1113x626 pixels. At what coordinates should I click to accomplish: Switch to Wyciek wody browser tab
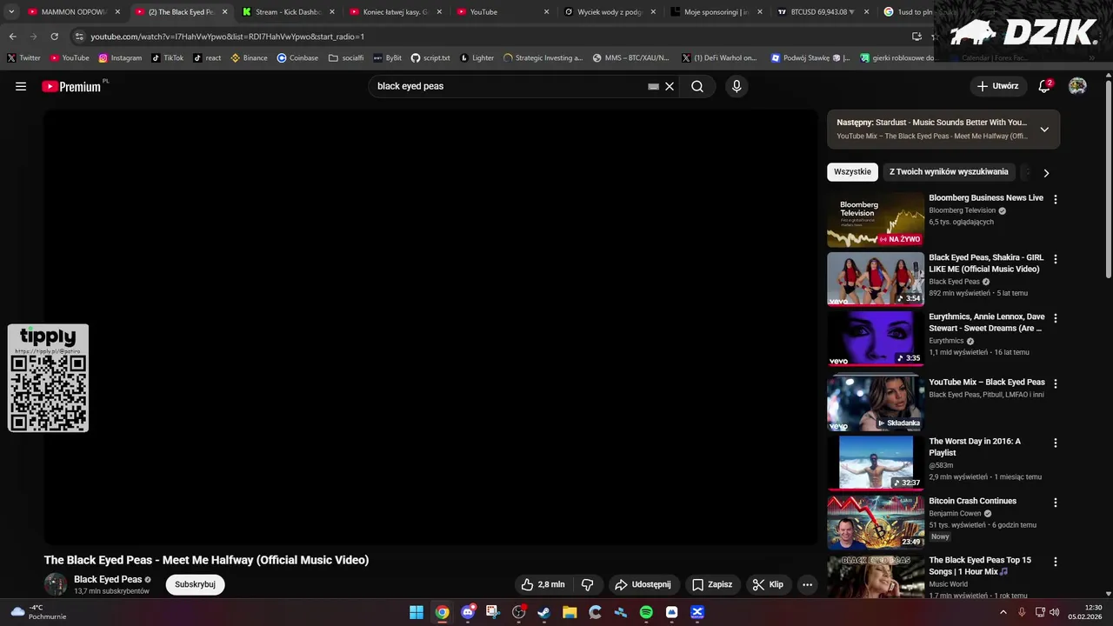609,12
